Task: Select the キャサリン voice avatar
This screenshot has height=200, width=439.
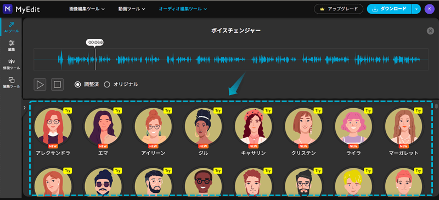Action: [254, 126]
